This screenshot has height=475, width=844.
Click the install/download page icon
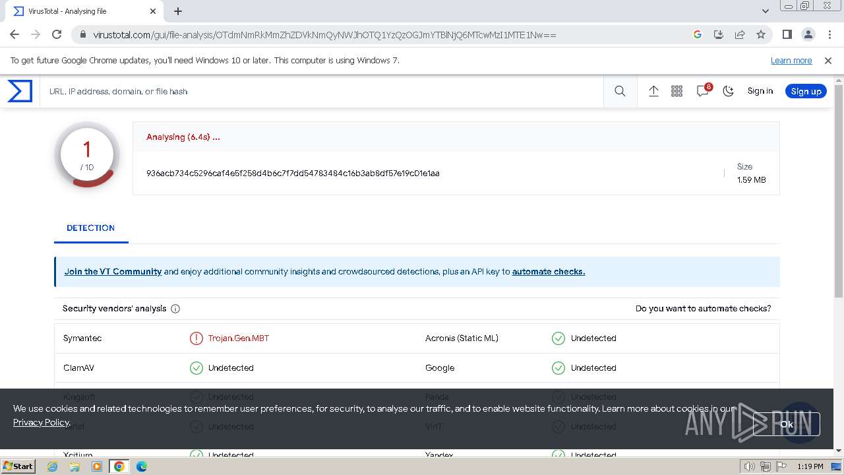tap(719, 34)
